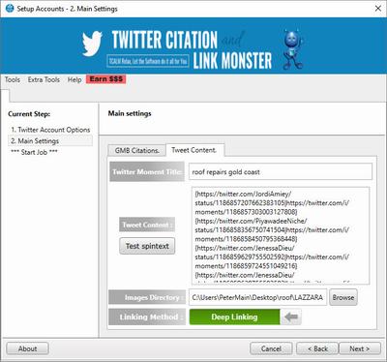Screen dimensions: 387x362
Task: Open the About dialog
Action: (27, 348)
